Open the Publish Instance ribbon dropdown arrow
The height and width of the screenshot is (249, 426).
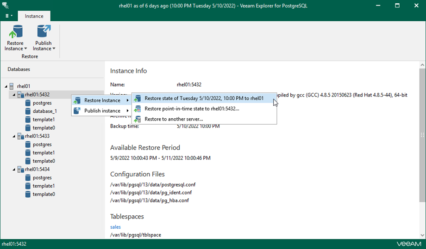coord(54,49)
